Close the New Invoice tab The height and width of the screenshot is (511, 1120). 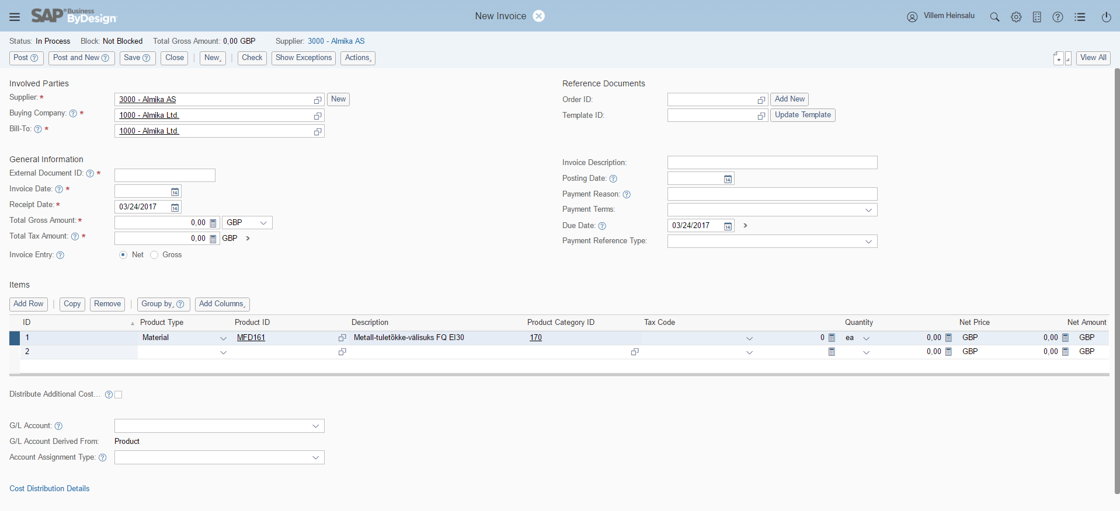[539, 16]
